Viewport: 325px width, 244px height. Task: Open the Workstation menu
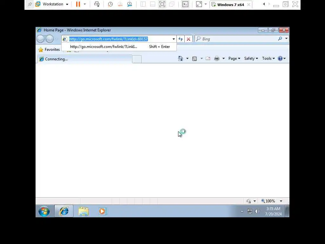(52, 4)
